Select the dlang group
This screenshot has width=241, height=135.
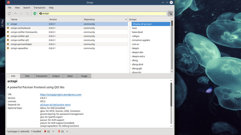click(x=135, y=60)
